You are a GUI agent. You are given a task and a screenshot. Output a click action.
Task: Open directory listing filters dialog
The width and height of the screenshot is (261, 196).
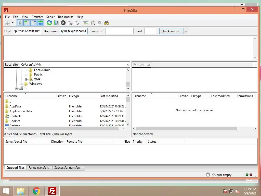(x=86, y=23)
